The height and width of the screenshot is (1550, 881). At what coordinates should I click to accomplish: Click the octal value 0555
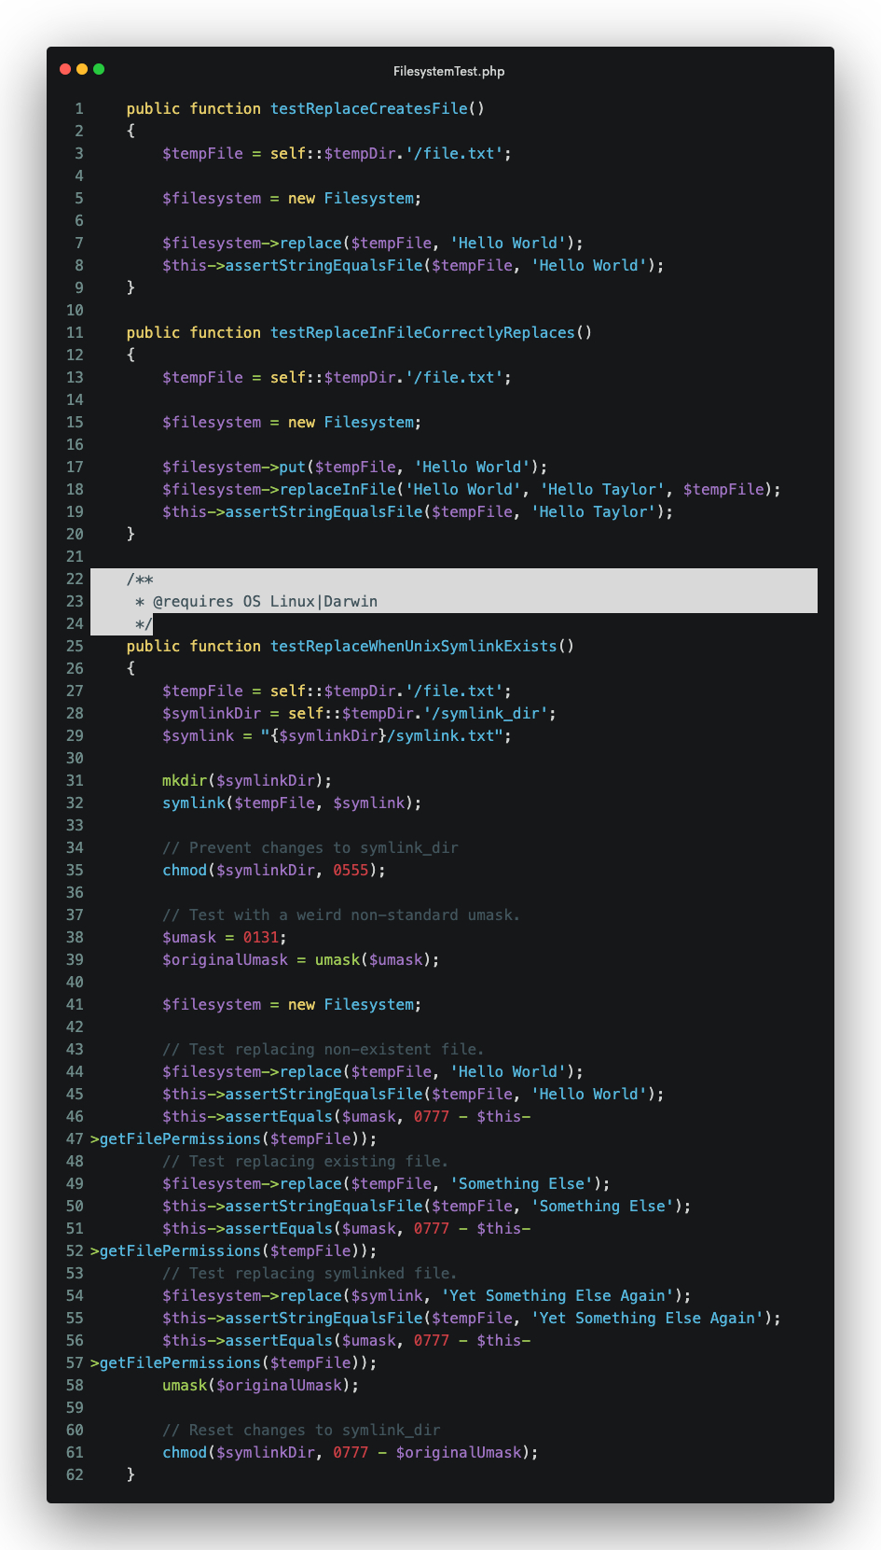[x=351, y=870]
